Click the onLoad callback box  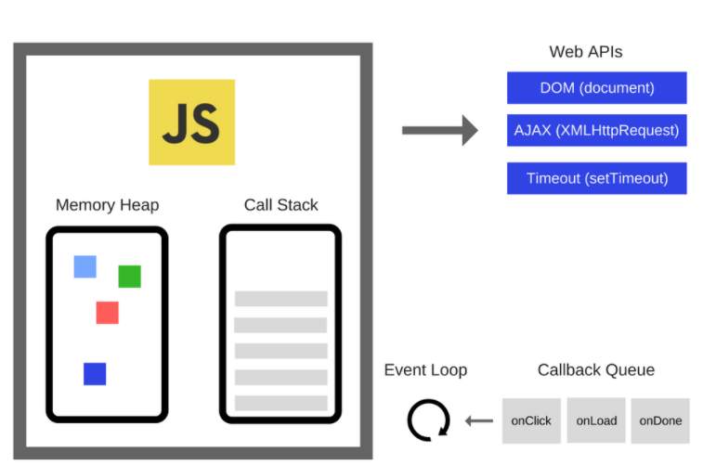pos(596,420)
